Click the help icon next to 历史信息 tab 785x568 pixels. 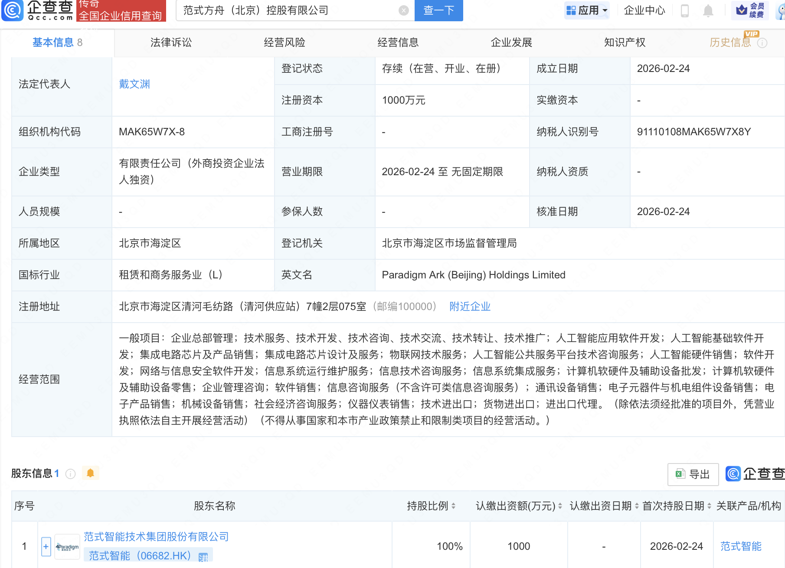pos(763,42)
